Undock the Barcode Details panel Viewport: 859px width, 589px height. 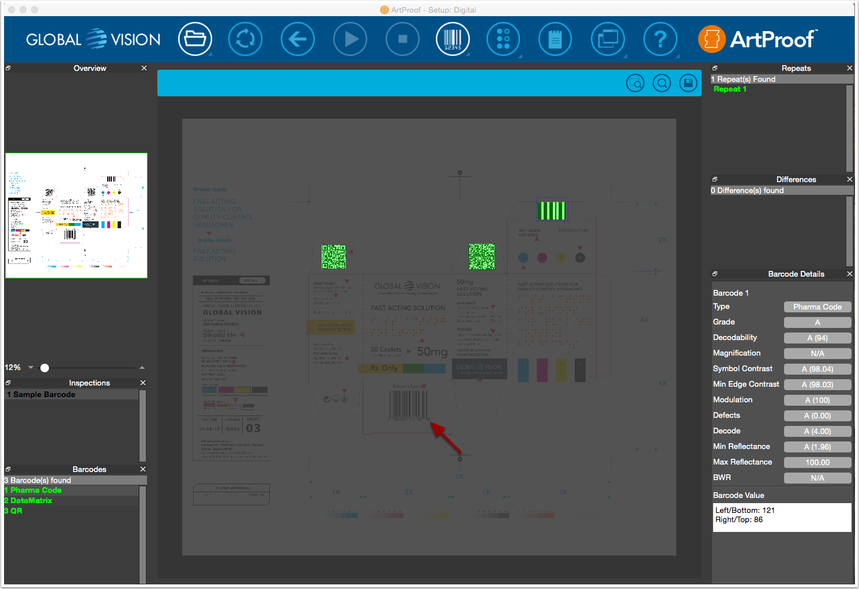(715, 274)
